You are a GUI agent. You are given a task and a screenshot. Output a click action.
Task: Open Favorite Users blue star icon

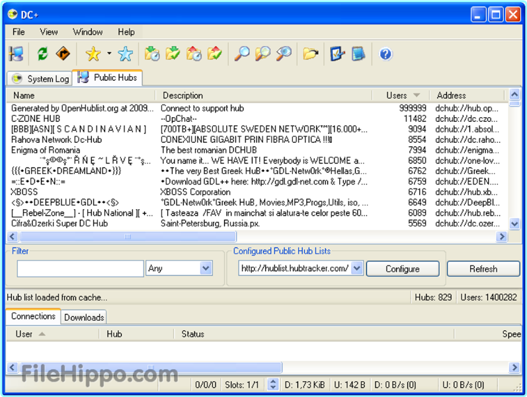[x=126, y=54]
